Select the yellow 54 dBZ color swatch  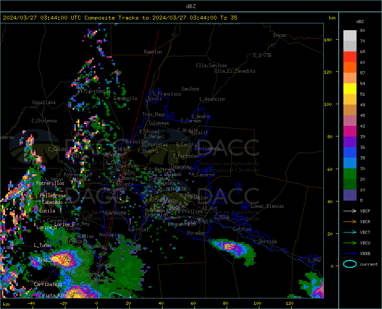click(350, 89)
